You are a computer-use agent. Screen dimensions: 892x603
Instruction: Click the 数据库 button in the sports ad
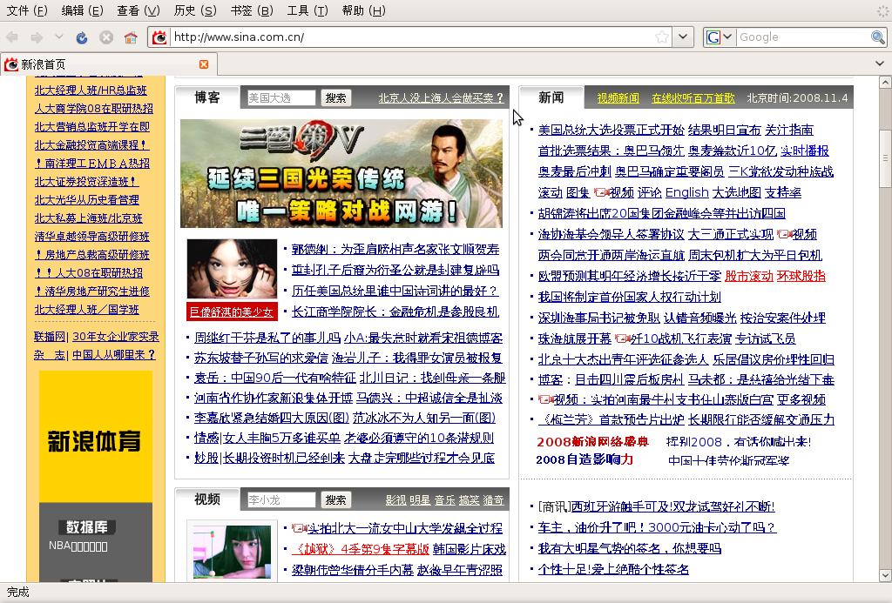click(87, 526)
